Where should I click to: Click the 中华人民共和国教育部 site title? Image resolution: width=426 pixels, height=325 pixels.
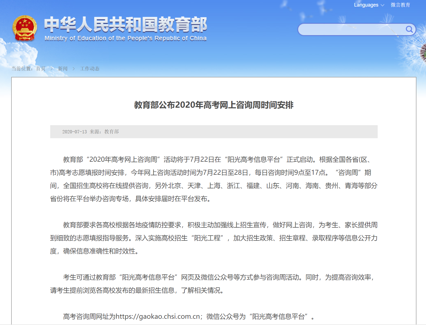coord(126,25)
